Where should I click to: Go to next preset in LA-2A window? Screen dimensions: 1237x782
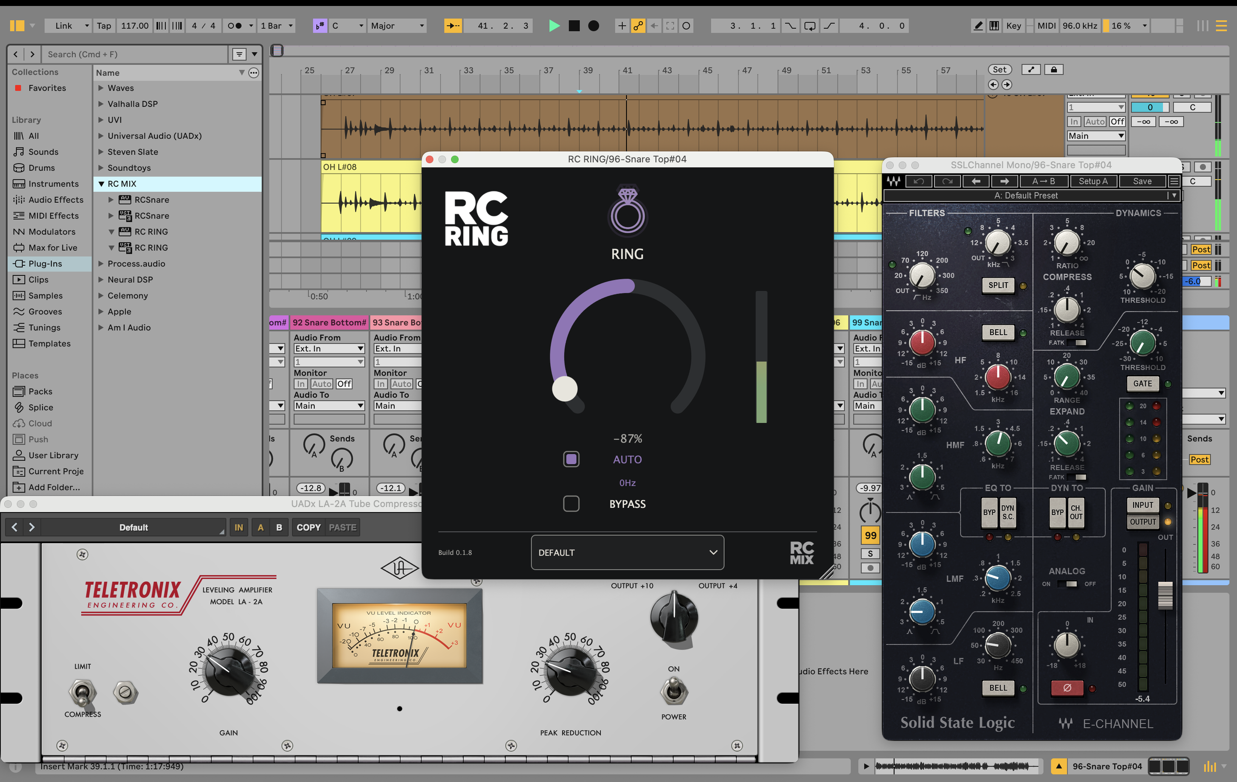coord(32,527)
